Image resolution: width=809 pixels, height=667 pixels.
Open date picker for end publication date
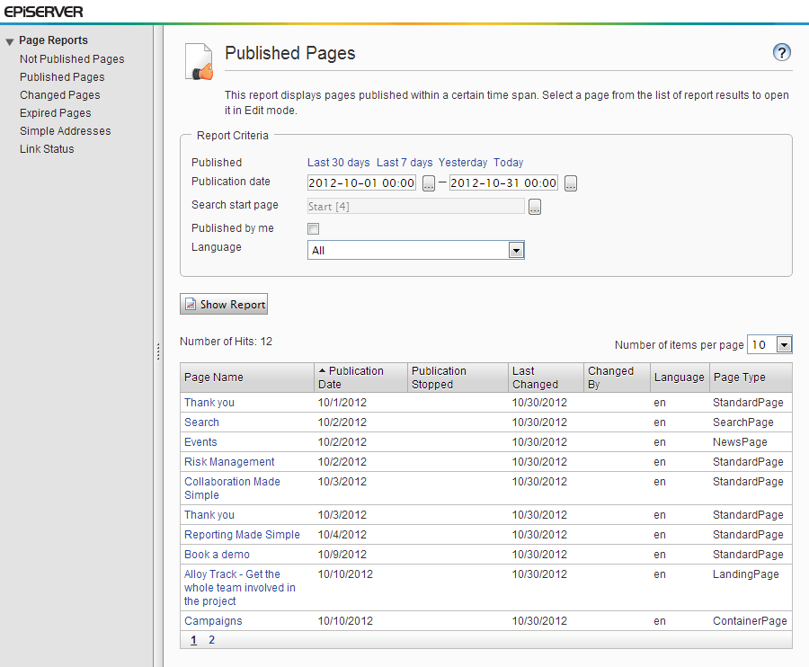point(571,183)
